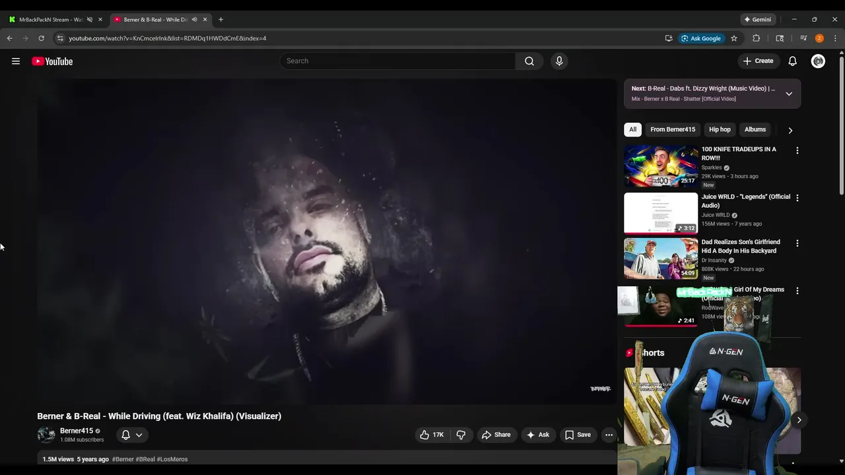The width and height of the screenshot is (845, 475).
Task: Switch to MrBackPackN Stream tab
Action: (51, 19)
